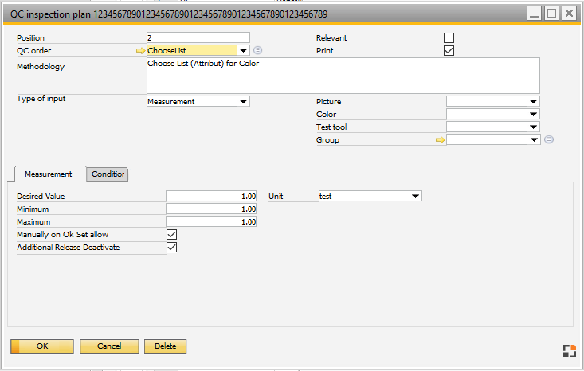This screenshot has height=371, width=584.
Task: Click the round info icon next to QC order
Action: coord(257,51)
